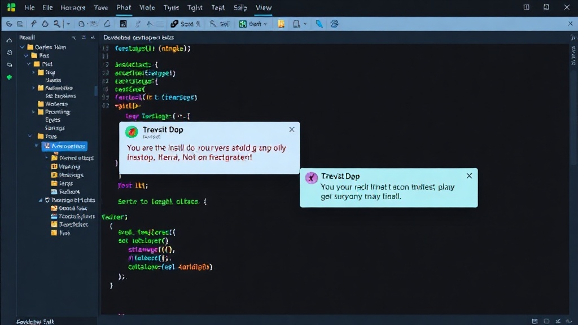Click the split layout icon in title bar
Screen dimensions: 578x325
pos(527,7)
